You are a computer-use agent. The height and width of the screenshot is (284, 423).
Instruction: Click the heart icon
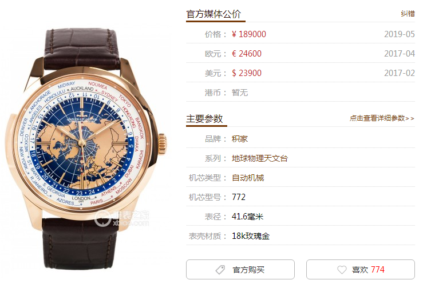click(342, 270)
